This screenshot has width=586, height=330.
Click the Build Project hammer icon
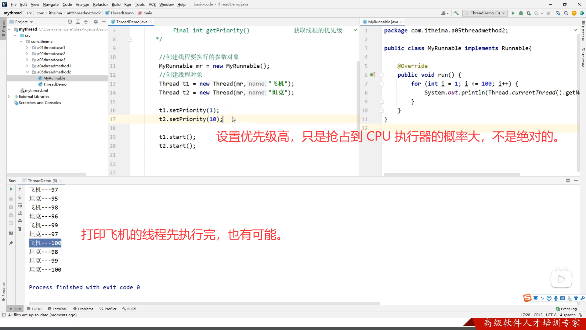(456, 13)
